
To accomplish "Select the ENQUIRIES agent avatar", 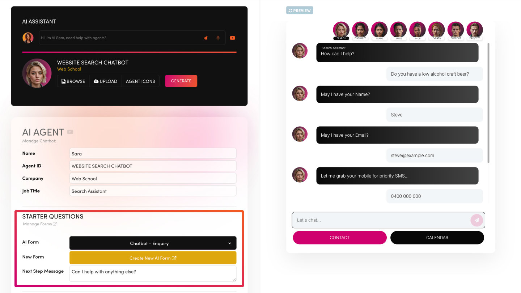I will (x=360, y=30).
